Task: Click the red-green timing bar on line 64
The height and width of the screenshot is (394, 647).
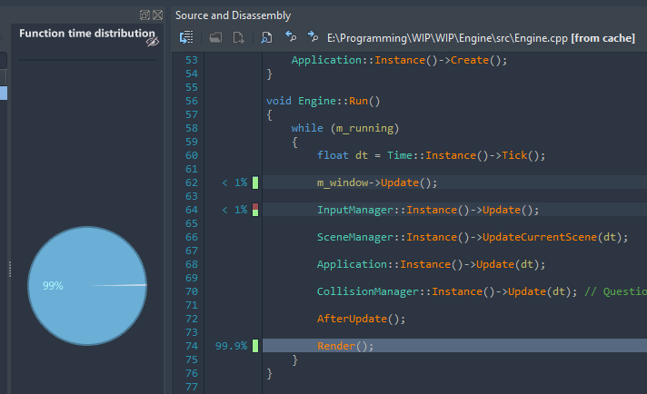Action: click(x=255, y=210)
